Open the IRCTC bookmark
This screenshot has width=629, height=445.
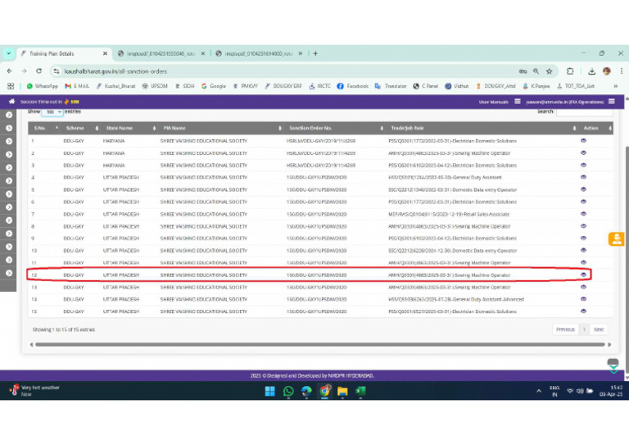pos(320,86)
